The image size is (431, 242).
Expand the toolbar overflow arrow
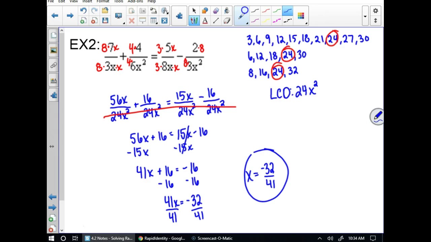coord(365,16)
